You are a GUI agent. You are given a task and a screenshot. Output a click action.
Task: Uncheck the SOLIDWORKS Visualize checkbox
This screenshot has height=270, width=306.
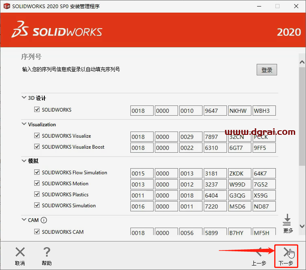point(37,136)
